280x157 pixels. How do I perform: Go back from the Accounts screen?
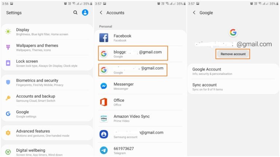point(101,13)
